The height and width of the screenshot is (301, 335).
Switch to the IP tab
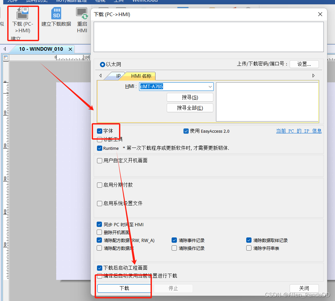pos(118,76)
